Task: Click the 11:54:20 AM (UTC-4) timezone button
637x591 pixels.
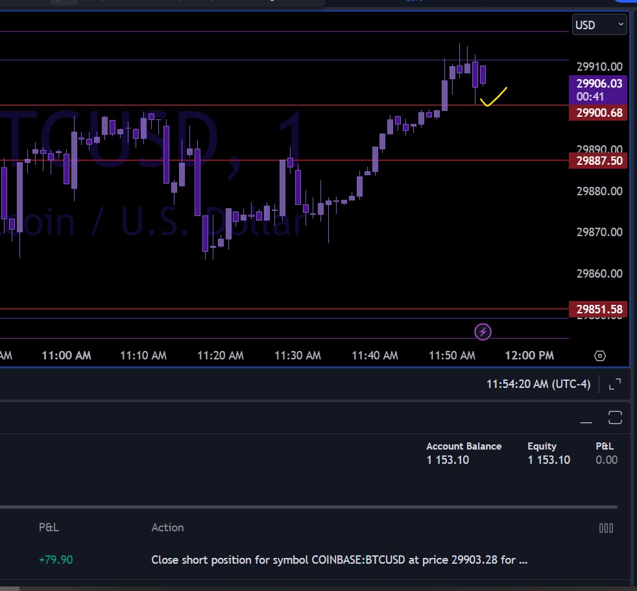Action: [x=538, y=384]
